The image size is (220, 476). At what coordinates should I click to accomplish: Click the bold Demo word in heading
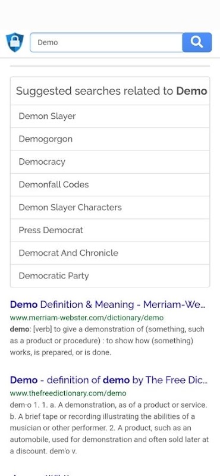[x=192, y=91]
